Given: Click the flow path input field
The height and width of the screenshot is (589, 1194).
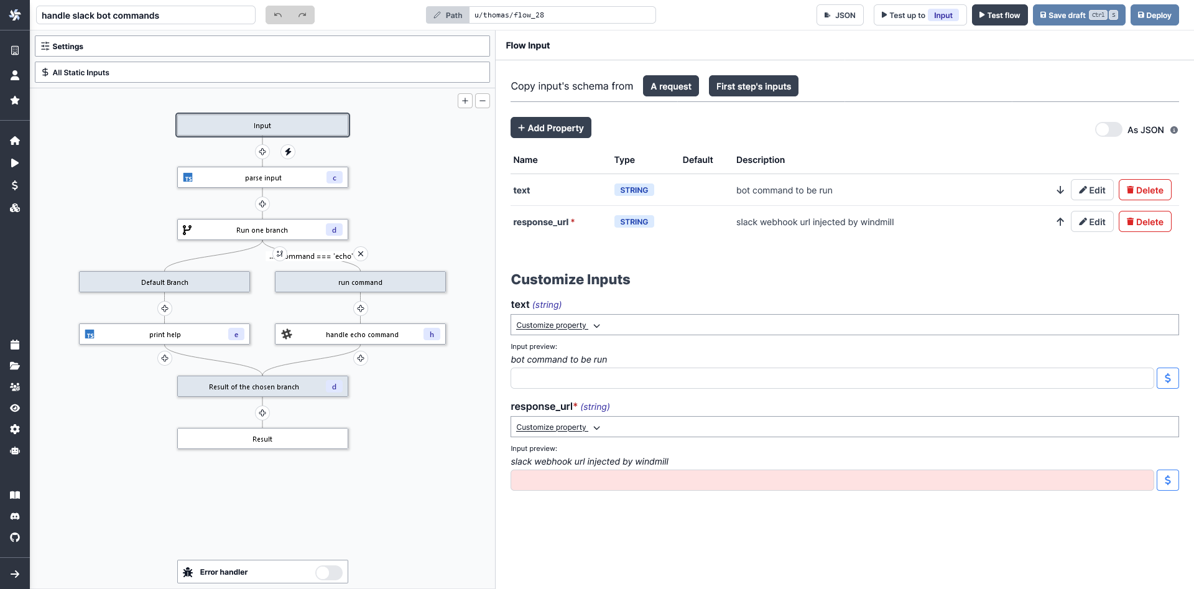Looking at the screenshot, I should coord(562,14).
